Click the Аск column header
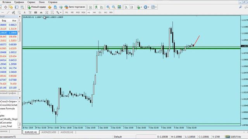Screen dimensions: 248x139 click(14, 20)
